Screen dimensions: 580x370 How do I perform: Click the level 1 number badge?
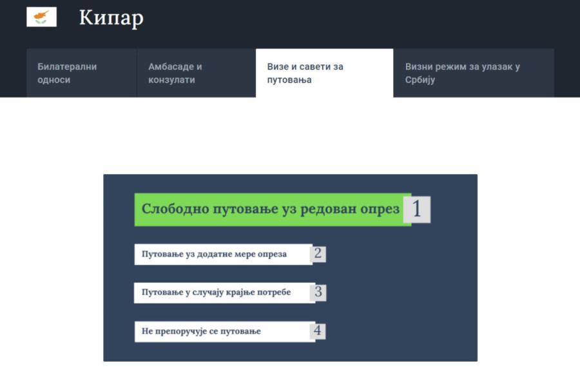(x=417, y=209)
